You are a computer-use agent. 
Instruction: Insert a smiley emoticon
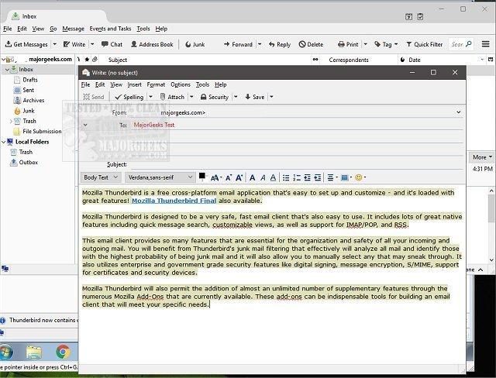point(359,178)
